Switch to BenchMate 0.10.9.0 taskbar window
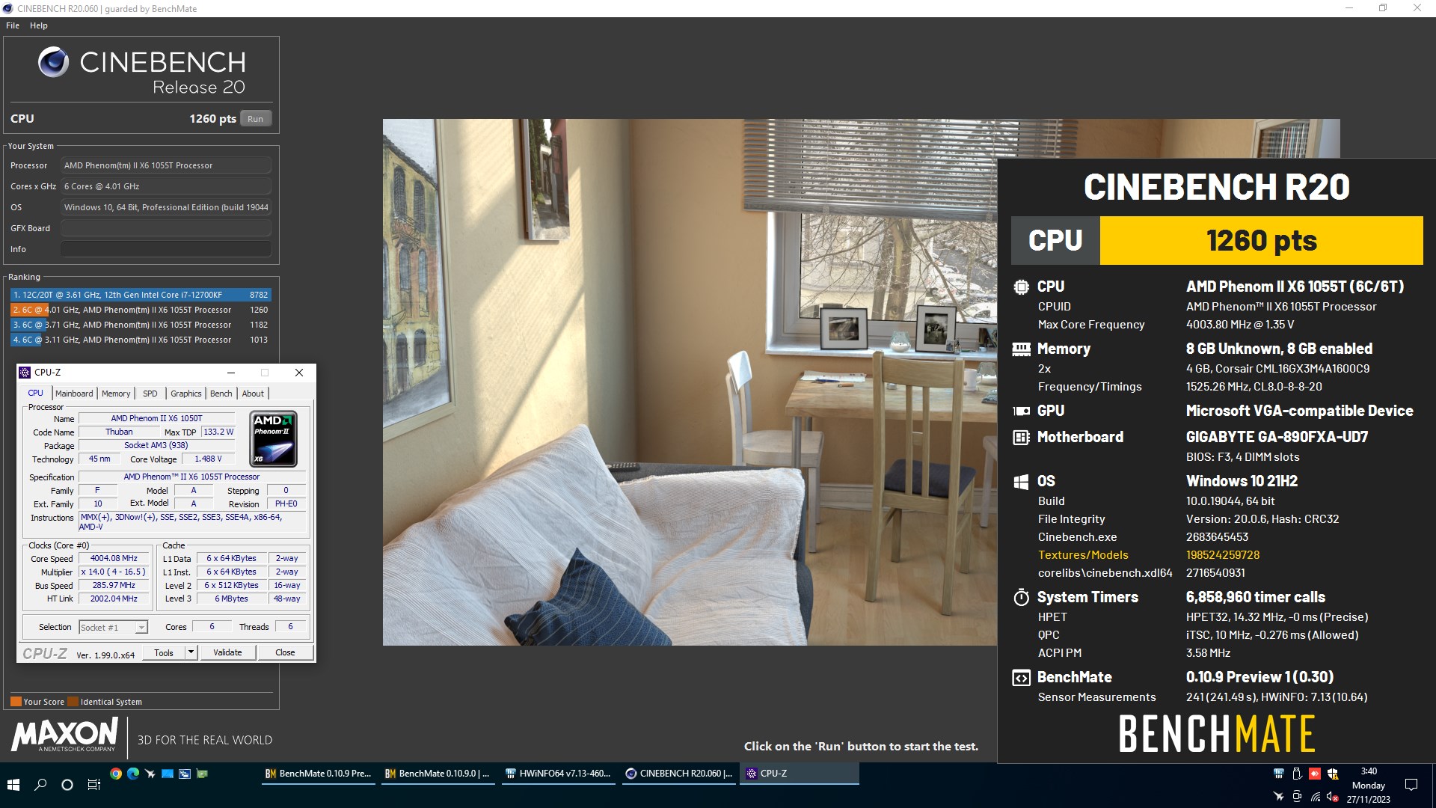Image resolution: width=1436 pixels, height=808 pixels. coord(438,774)
